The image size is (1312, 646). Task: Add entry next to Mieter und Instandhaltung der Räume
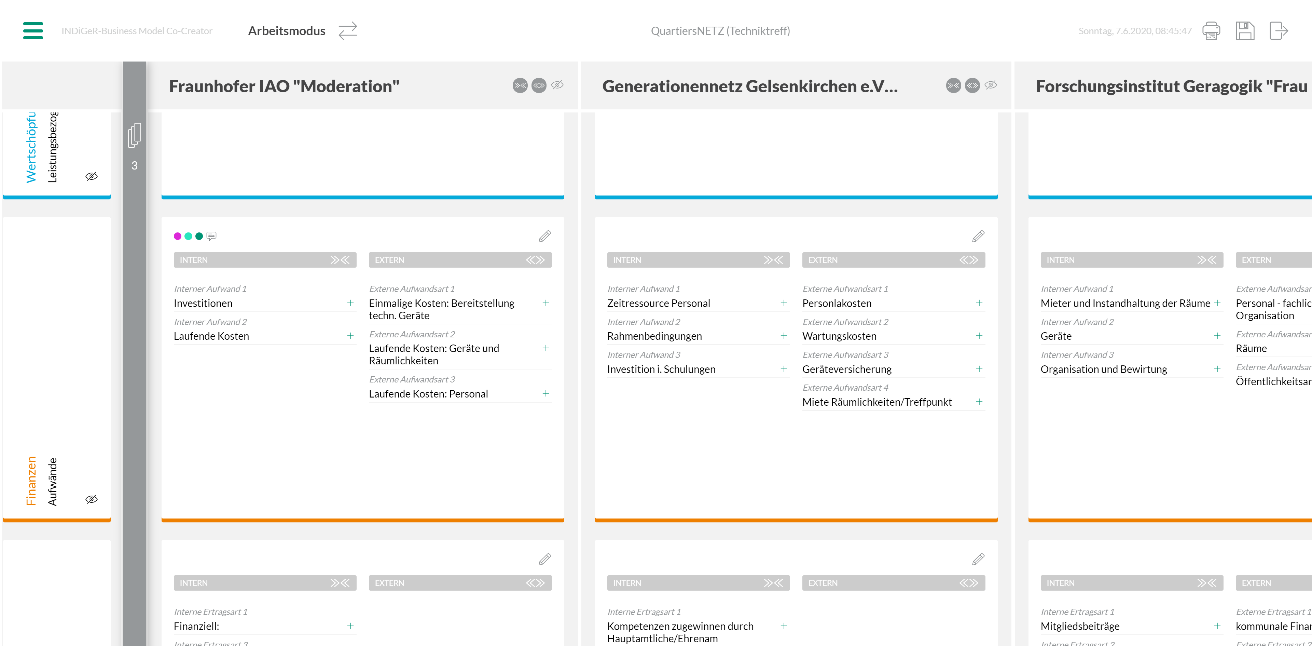1217,302
